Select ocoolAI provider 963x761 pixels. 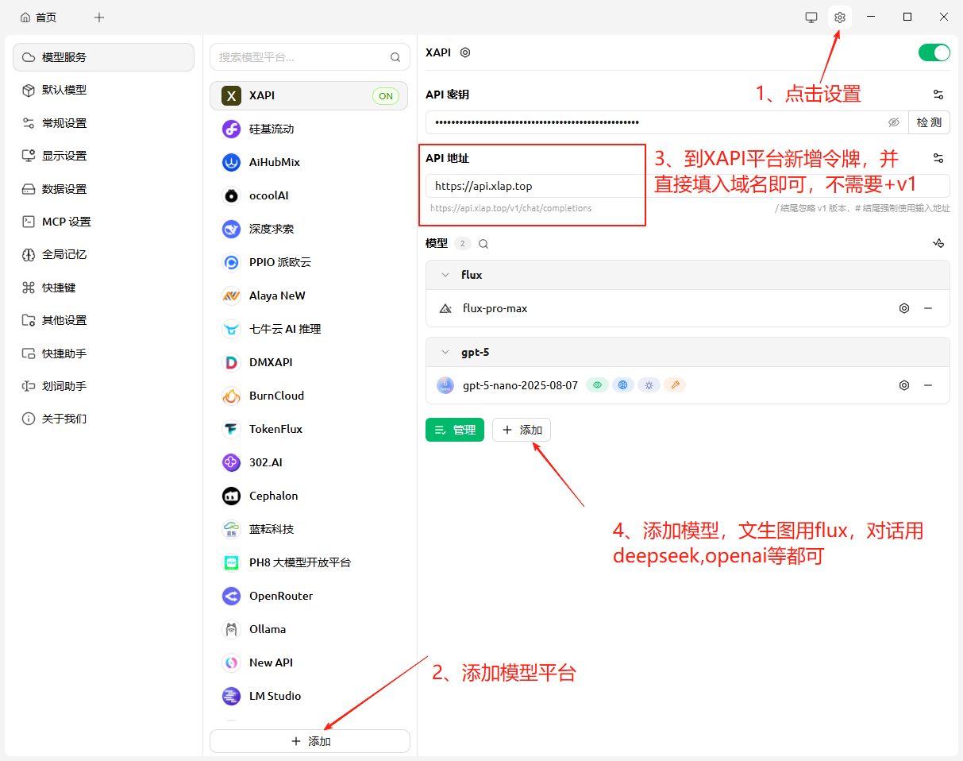coord(309,195)
